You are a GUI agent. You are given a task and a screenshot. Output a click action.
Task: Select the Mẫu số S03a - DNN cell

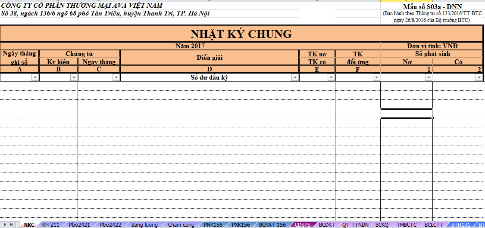[432, 6]
